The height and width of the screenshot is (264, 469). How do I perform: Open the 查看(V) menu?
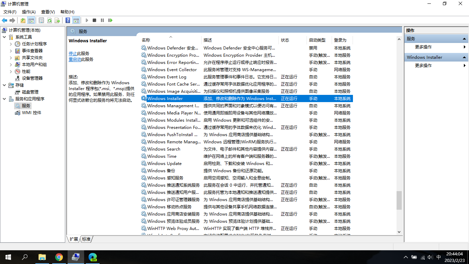(48, 12)
